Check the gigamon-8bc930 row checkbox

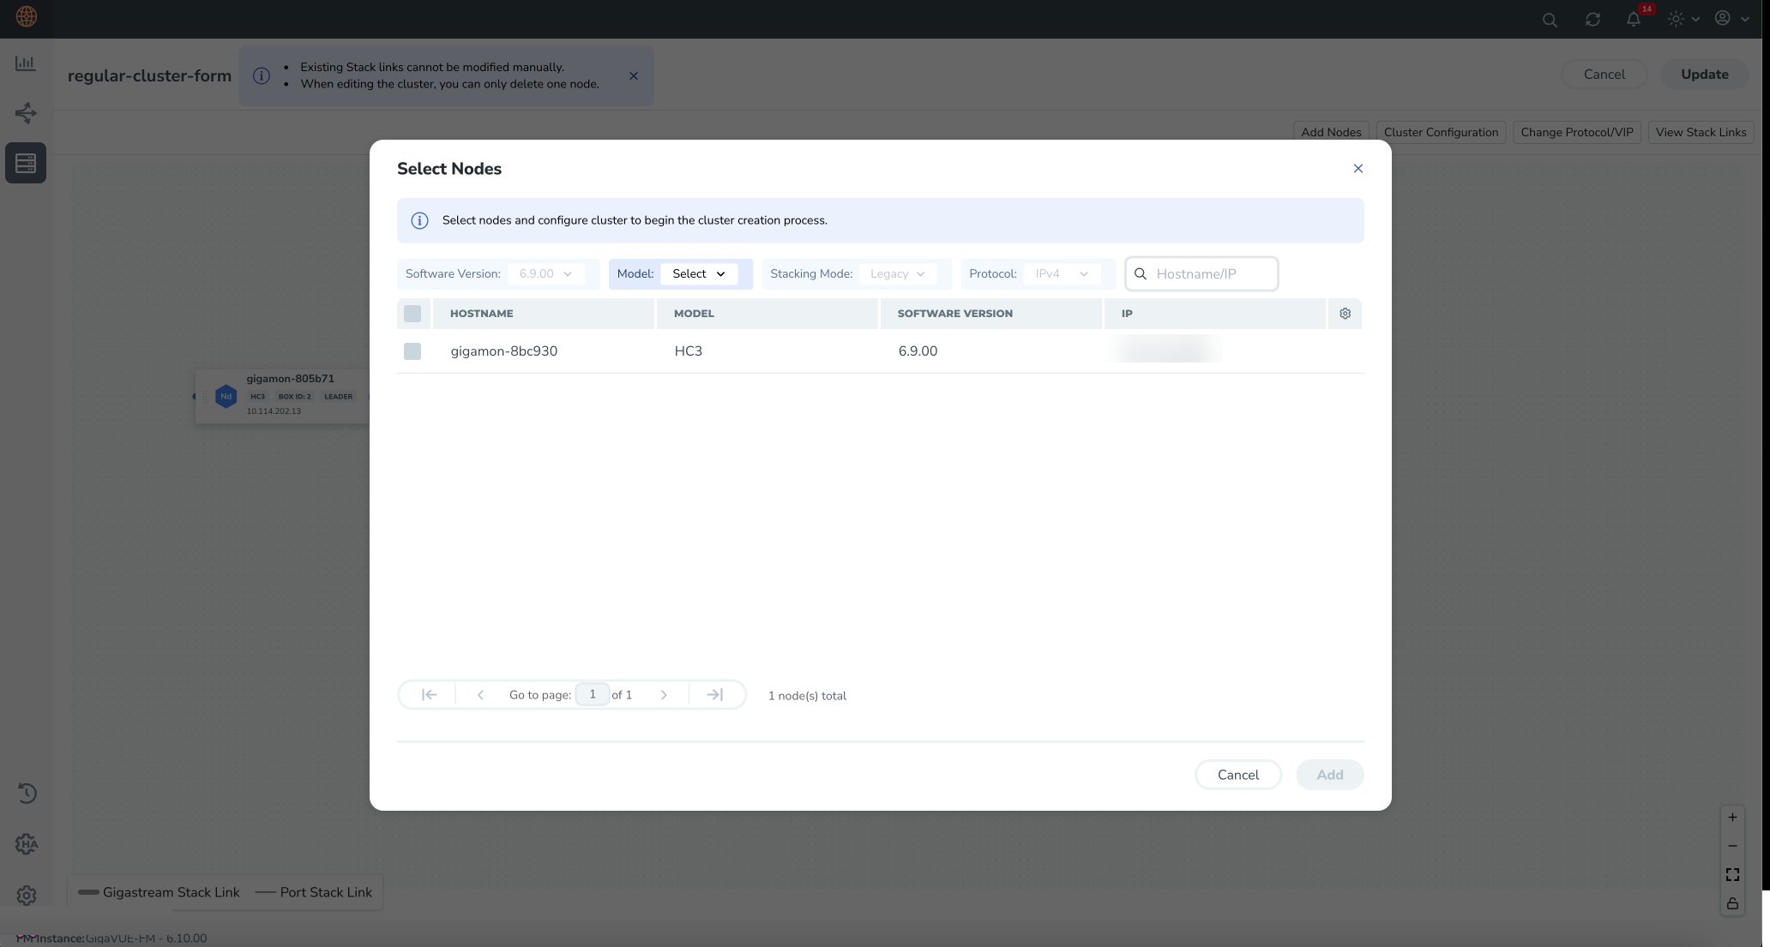tap(412, 351)
